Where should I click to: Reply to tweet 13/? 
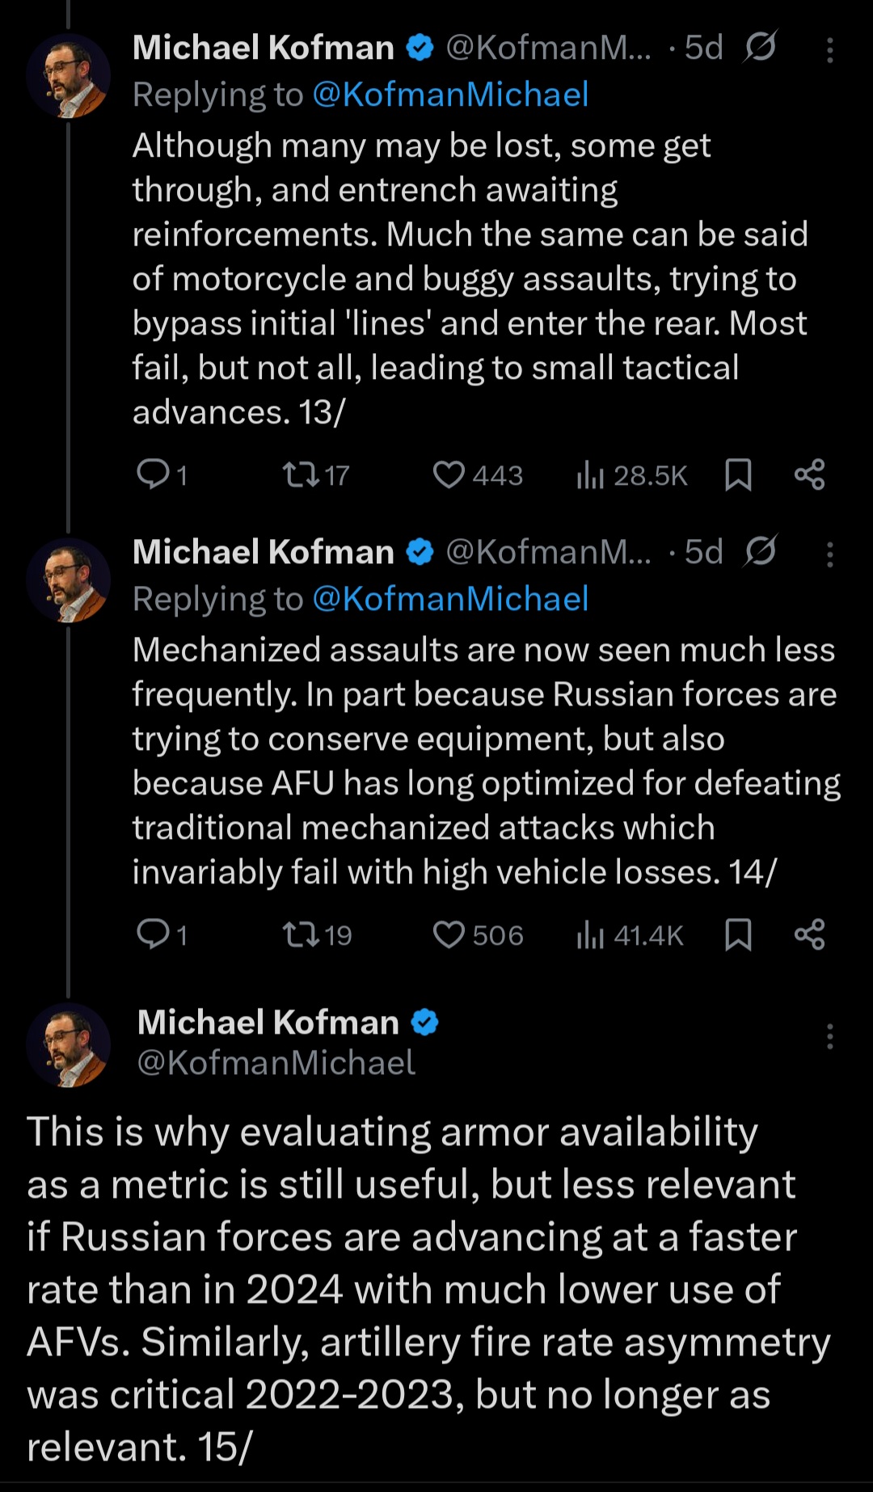(x=154, y=474)
